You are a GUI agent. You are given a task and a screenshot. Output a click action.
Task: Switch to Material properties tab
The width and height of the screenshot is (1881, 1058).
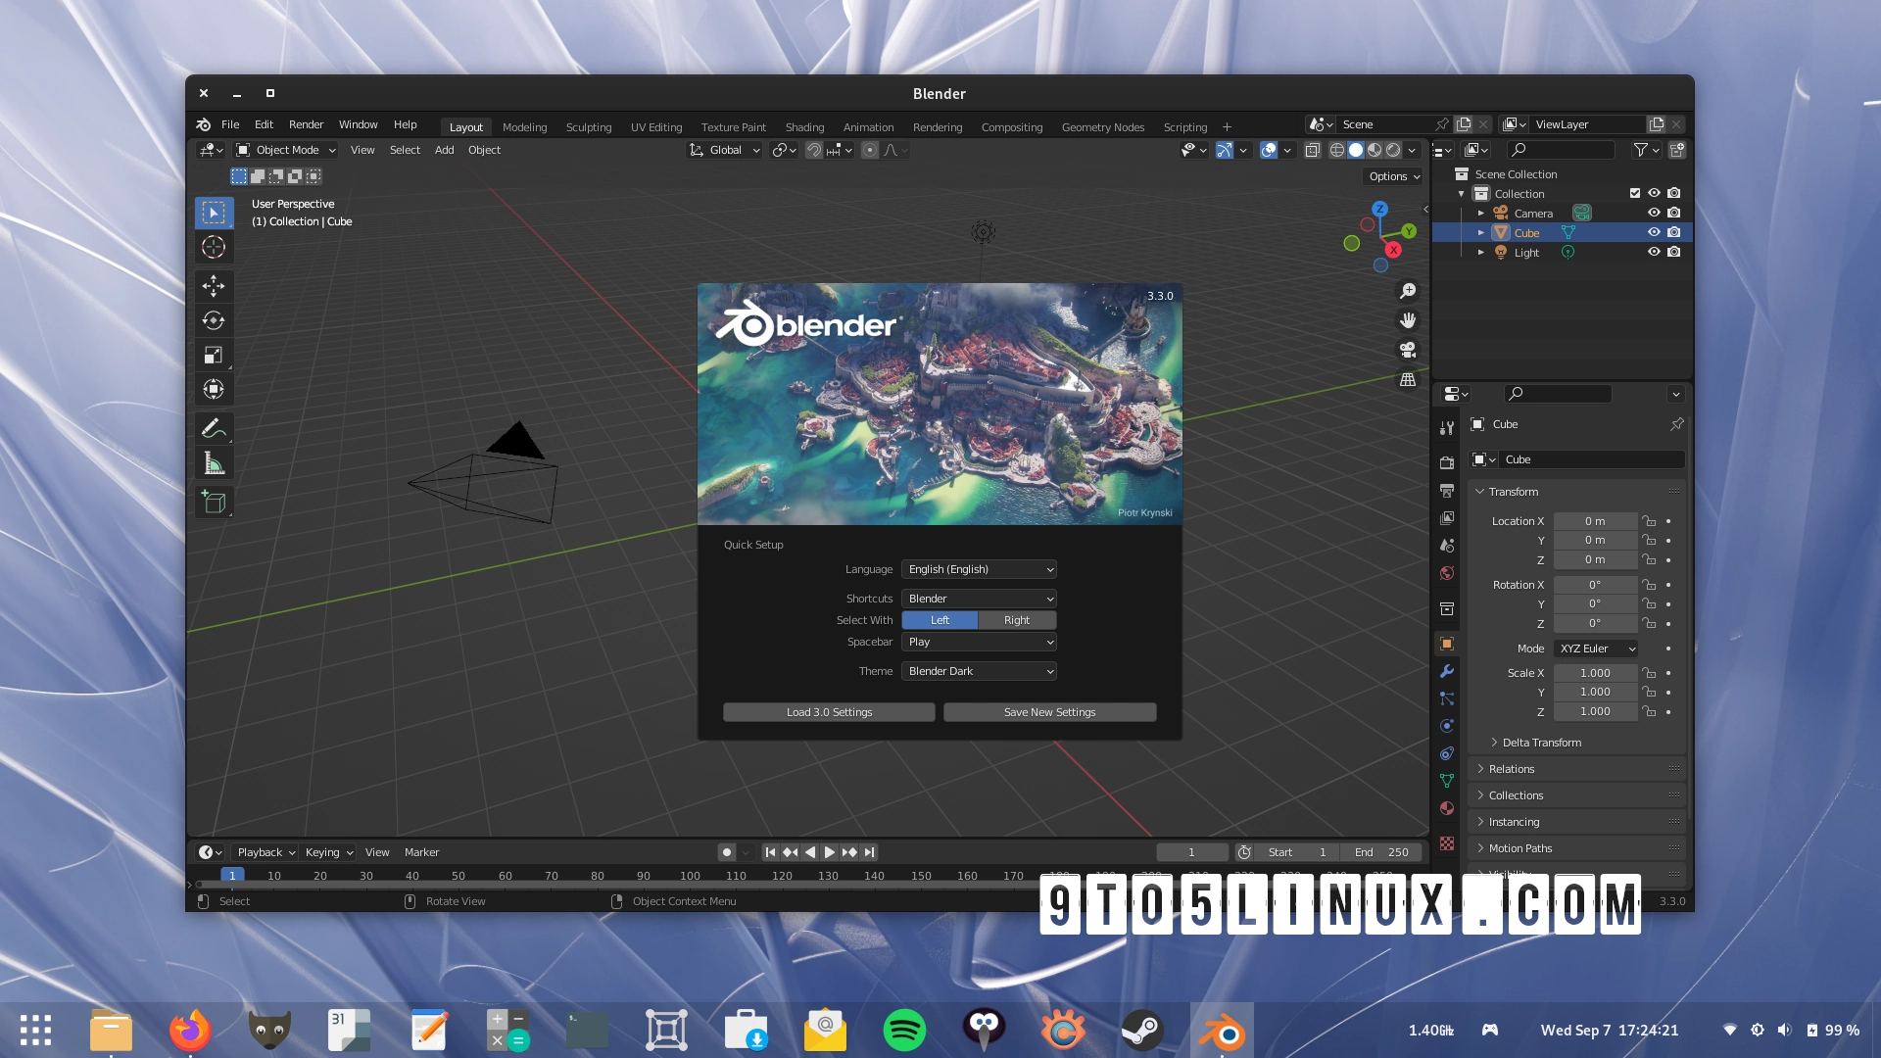pyautogui.click(x=1447, y=808)
